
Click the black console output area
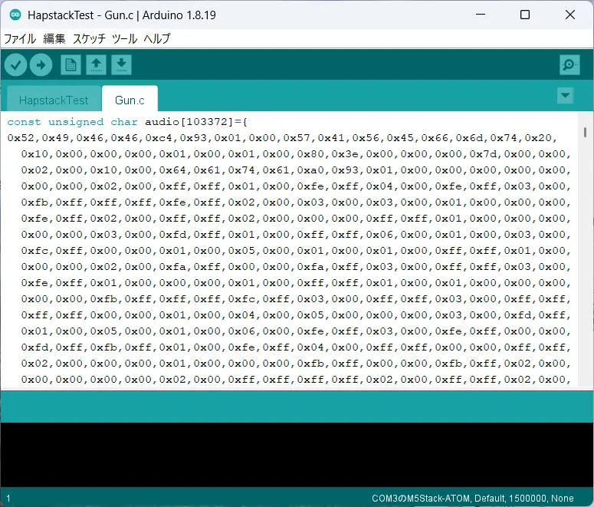pyautogui.click(x=297, y=454)
